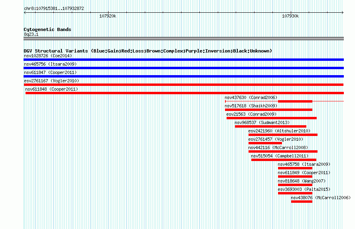Viewport: 355px width, 229px height.
Task: Open esv3693003 (Palta2015) variant label
Action: 304,189
